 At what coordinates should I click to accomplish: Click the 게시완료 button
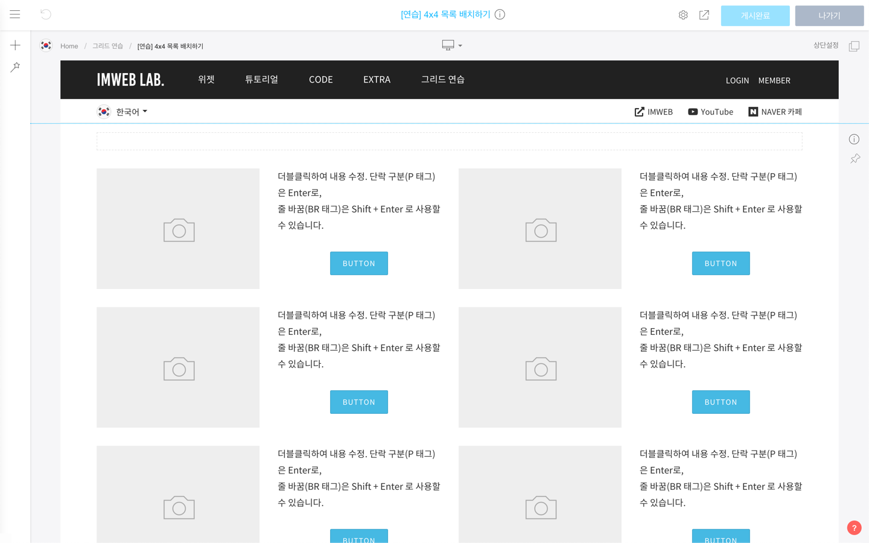[x=755, y=16]
